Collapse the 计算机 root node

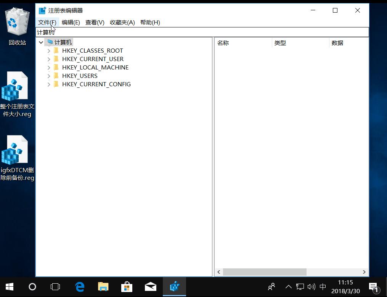coord(41,42)
